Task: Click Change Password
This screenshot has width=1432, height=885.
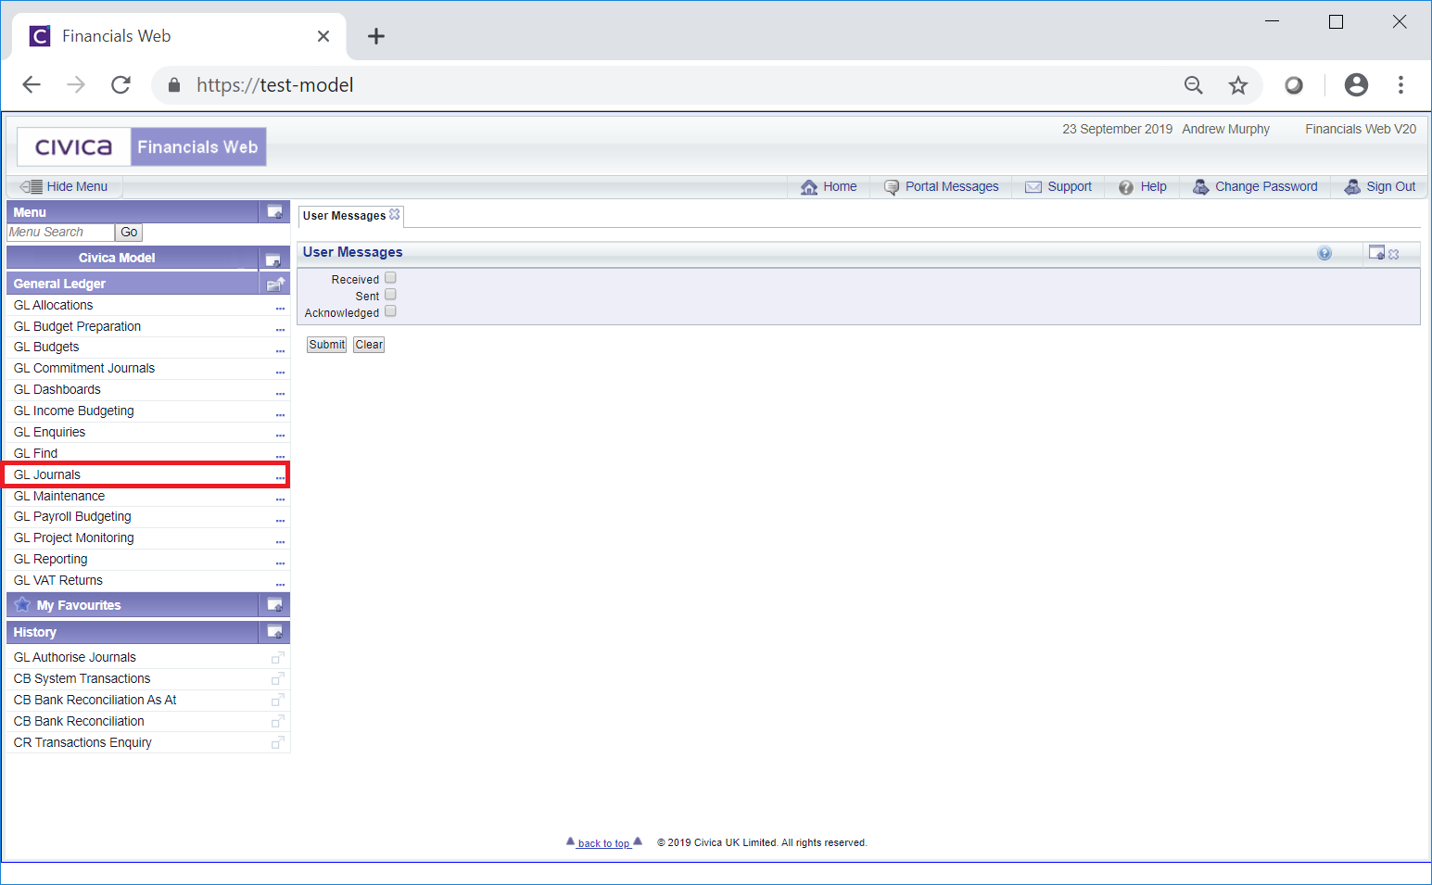Action: tap(1255, 186)
